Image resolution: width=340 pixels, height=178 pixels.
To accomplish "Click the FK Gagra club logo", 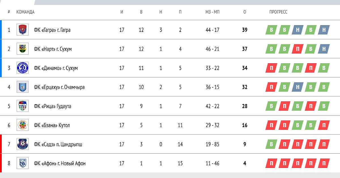I will coord(22,30).
